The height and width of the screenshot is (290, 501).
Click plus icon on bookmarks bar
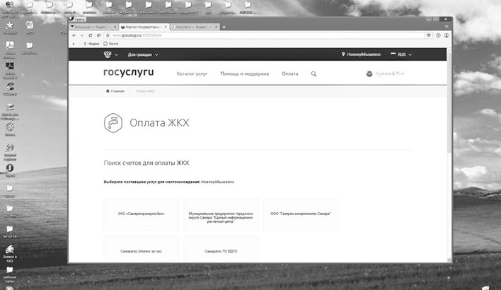(x=74, y=44)
